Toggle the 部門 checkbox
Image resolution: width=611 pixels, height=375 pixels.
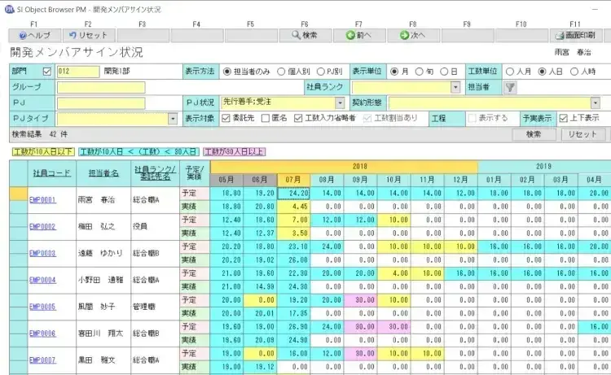click(x=46, y=72)
